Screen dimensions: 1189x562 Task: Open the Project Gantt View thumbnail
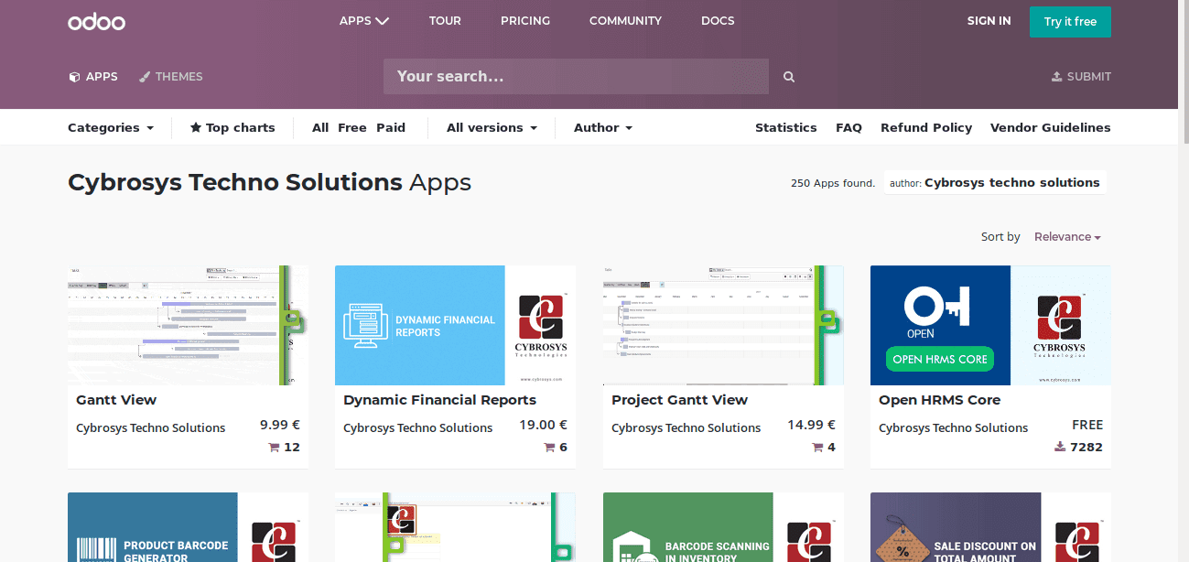click(723, 325)
